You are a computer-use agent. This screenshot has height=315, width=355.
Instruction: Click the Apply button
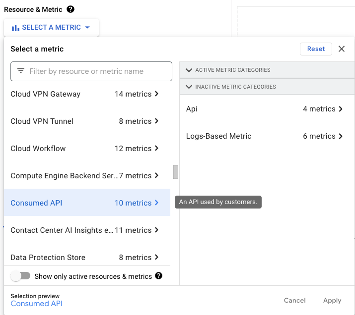(x=332, y=300)
